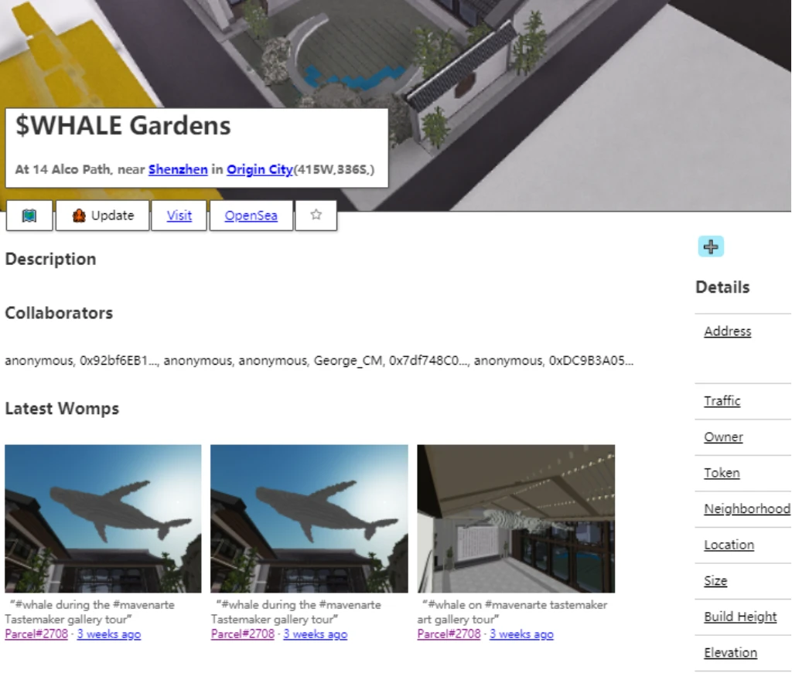Click '3 weeks ago' under third womp
Viewport: 792px width, 683px height.
click(521, 634)
